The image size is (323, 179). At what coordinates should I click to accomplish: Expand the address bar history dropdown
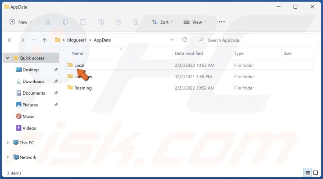[172, 40]
